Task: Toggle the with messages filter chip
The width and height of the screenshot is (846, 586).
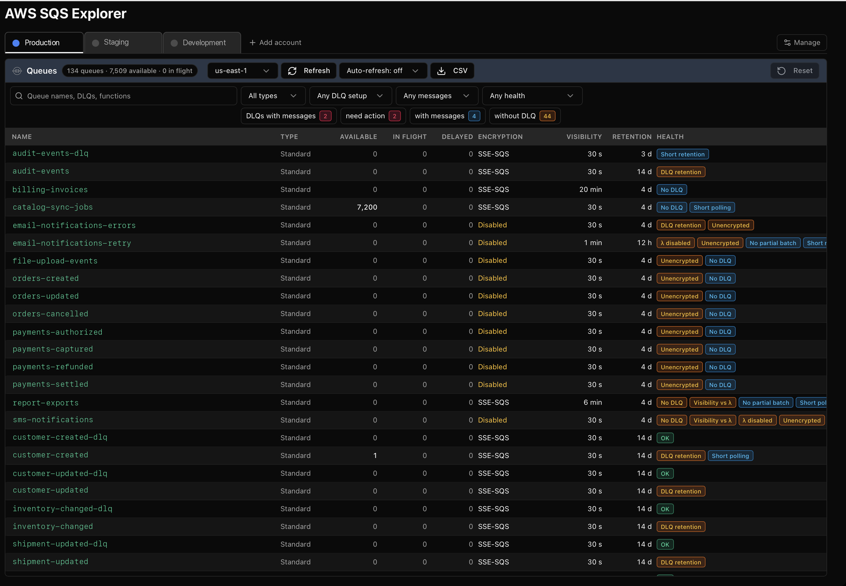Action: pyautogui.click(x=447, y=116)
